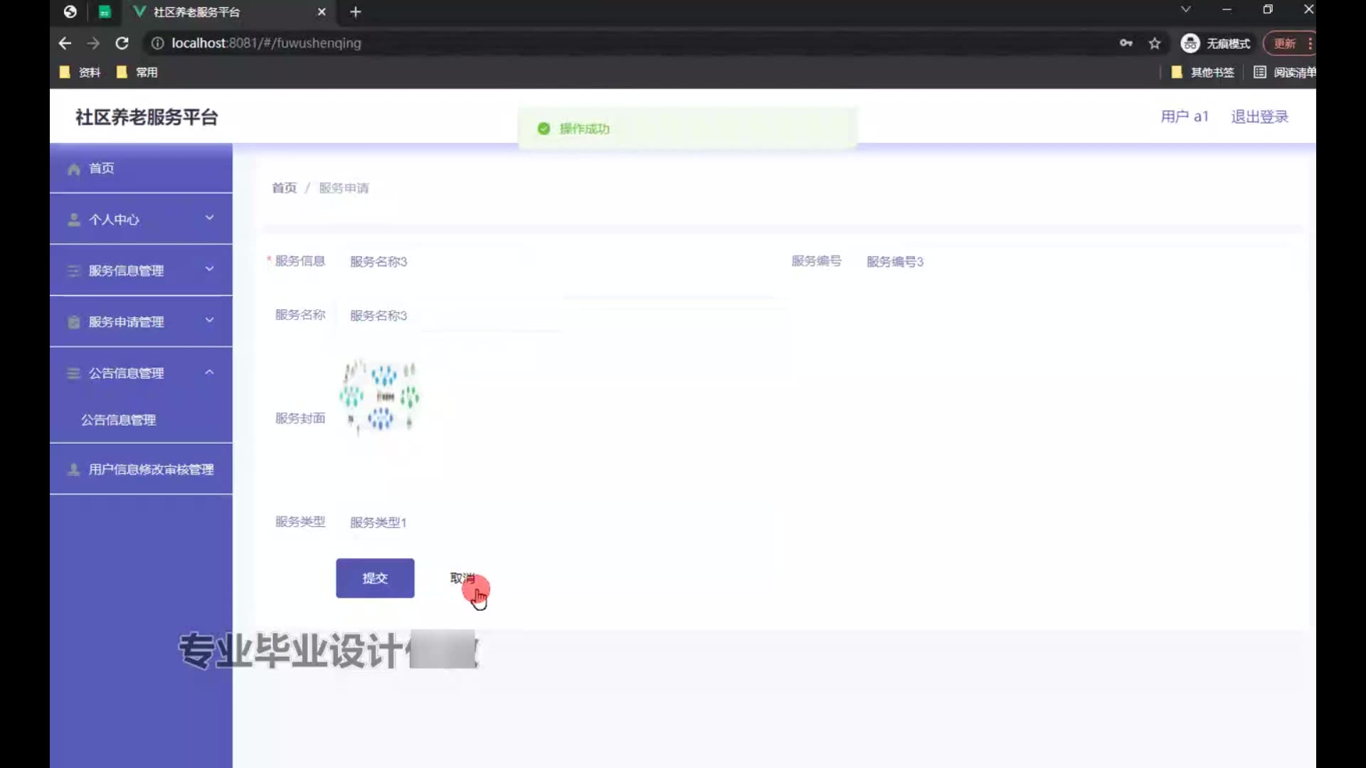Expand the 服务信息管理 menu arrow

click(209, 270)
